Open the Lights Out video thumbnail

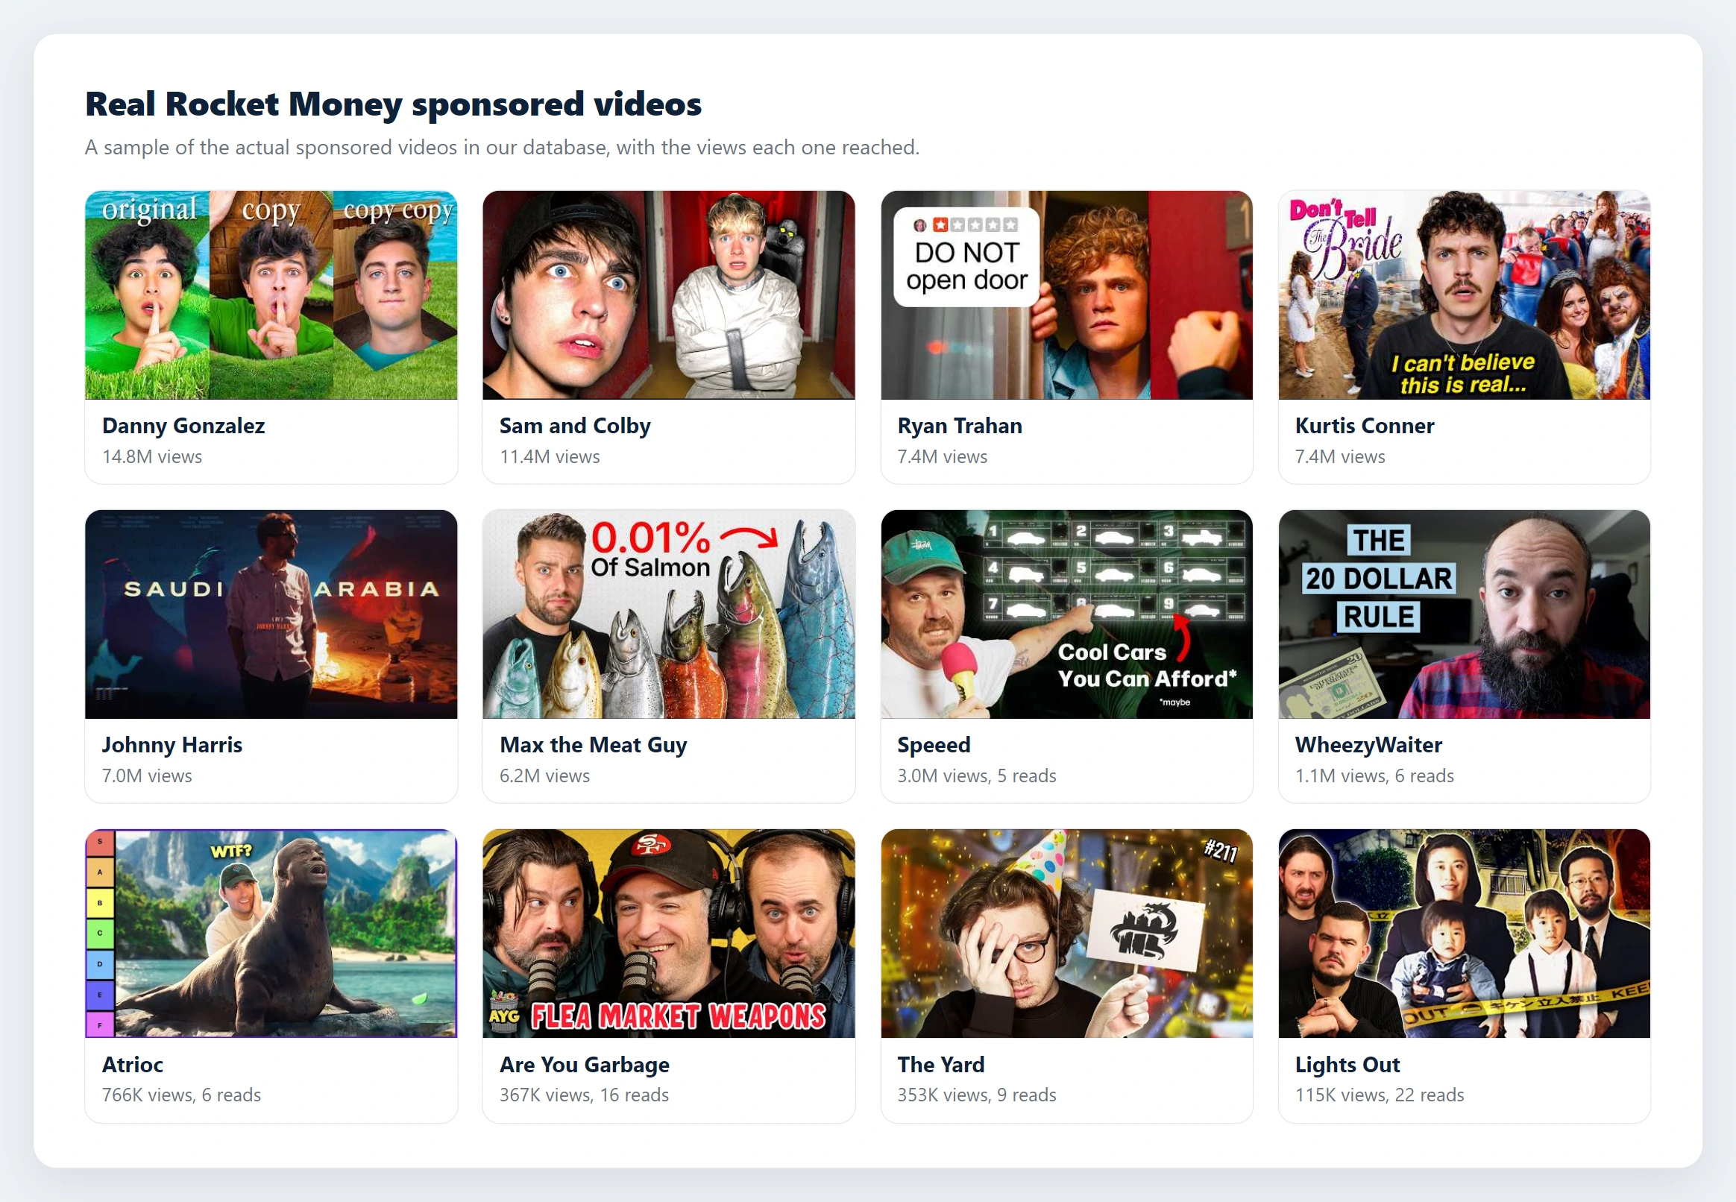[x=1464, y=933]
